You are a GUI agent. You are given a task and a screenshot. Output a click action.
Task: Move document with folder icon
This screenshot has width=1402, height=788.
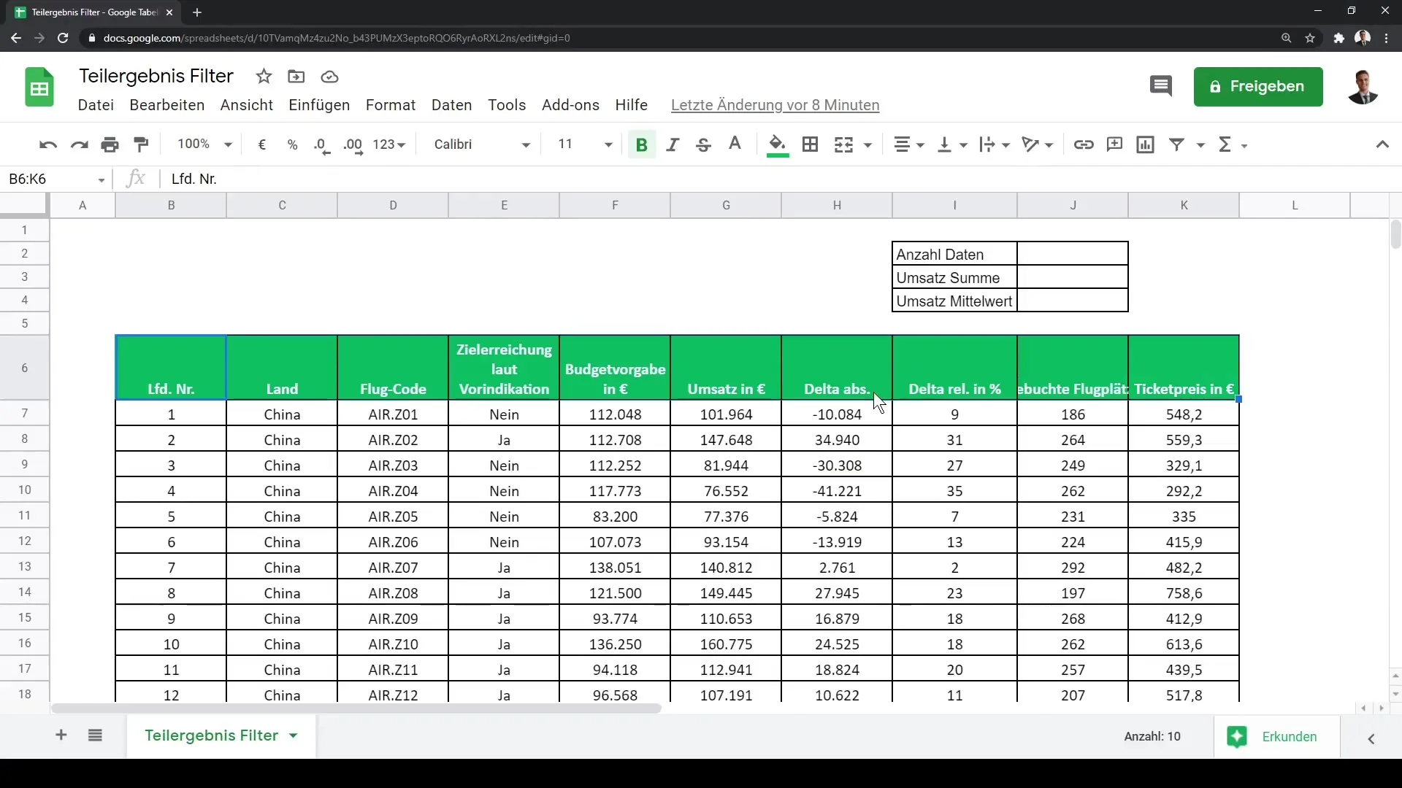(x=296, y=77)
